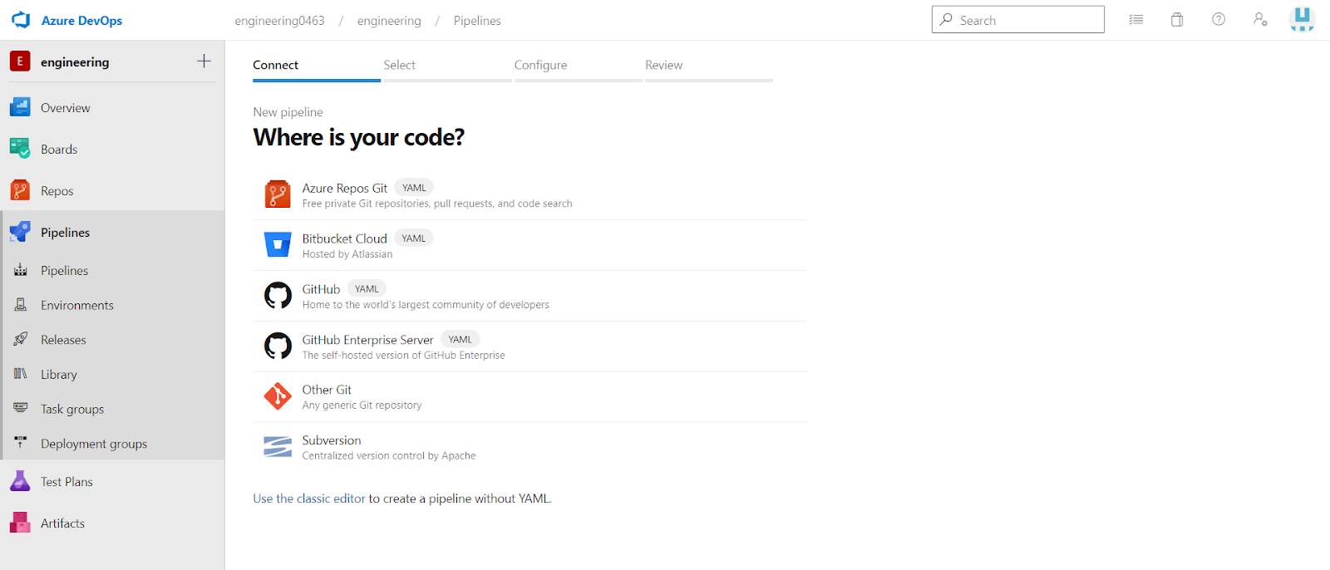Viewport: 1330px width, 570px height.
Task: Click the Subversion logo icon
Action: click(x=278, y=447)
